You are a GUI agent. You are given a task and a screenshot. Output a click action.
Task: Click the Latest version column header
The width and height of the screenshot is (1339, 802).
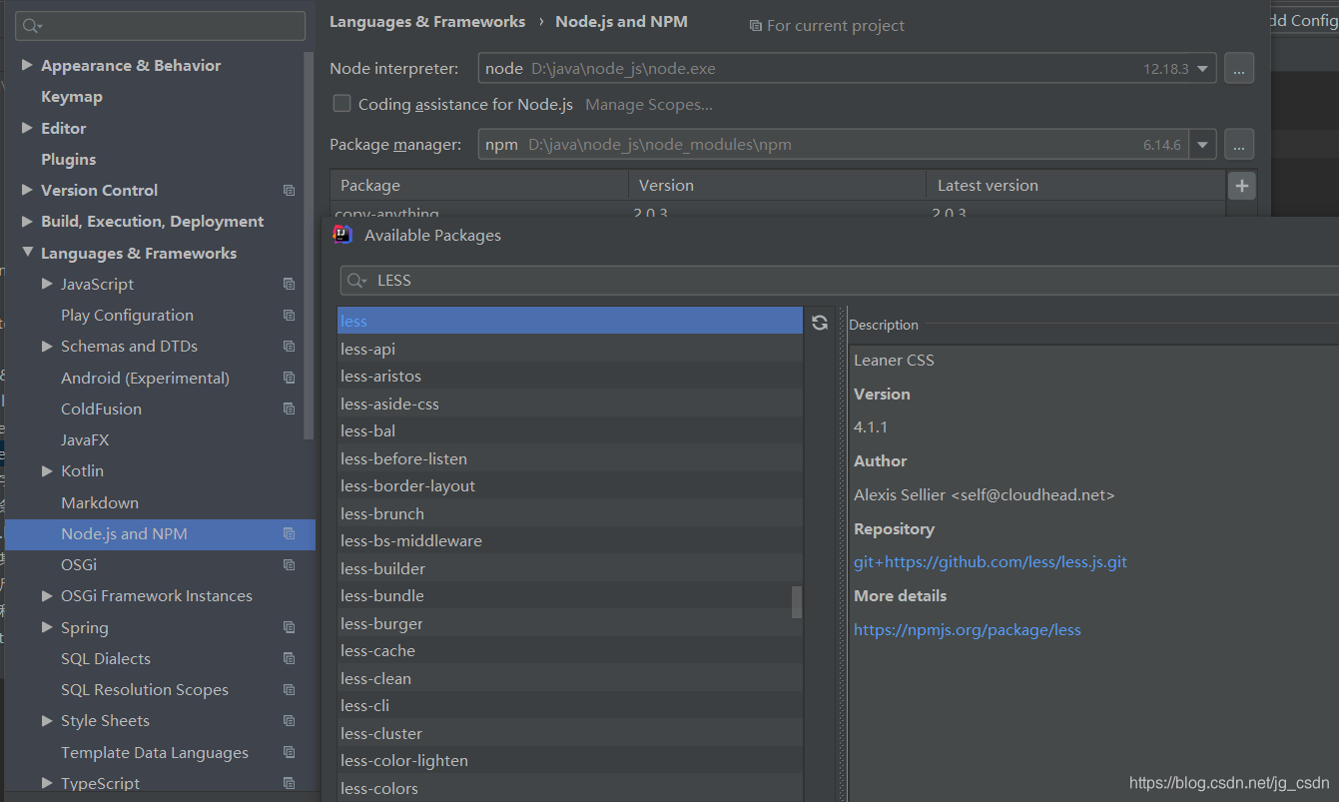[x=1075, y=186]
